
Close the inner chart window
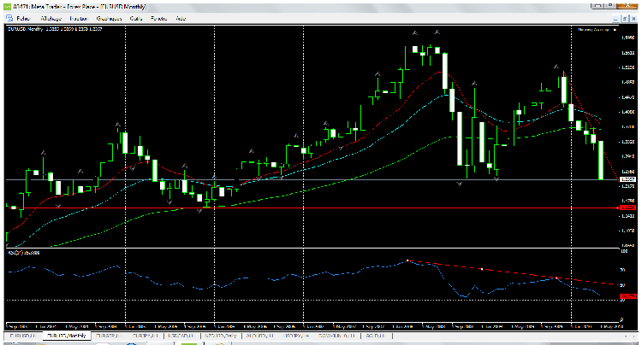point(633,17)
